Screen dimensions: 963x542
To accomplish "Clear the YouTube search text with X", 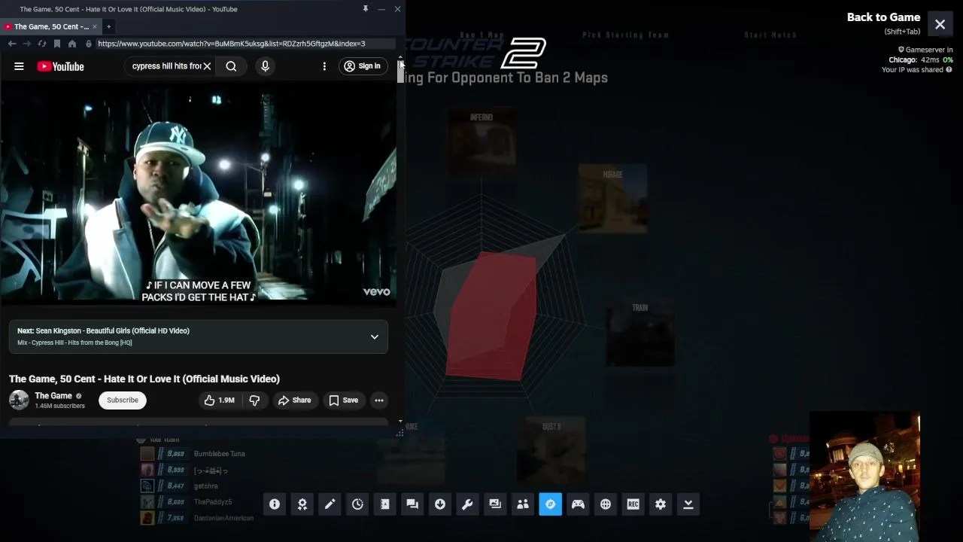I will pyautogui.click(x=207, y=66).
